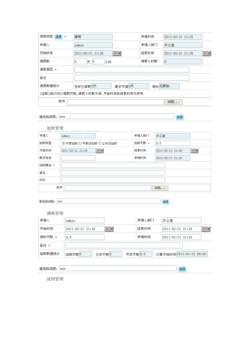Click the 调休 申请人部门 field 办公室
The width and height of the screenshot is (250, 354).
pyautogui.click(x=182, y=220)
